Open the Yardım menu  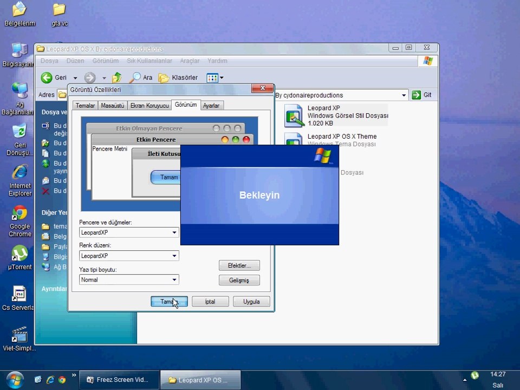point(217,61)
